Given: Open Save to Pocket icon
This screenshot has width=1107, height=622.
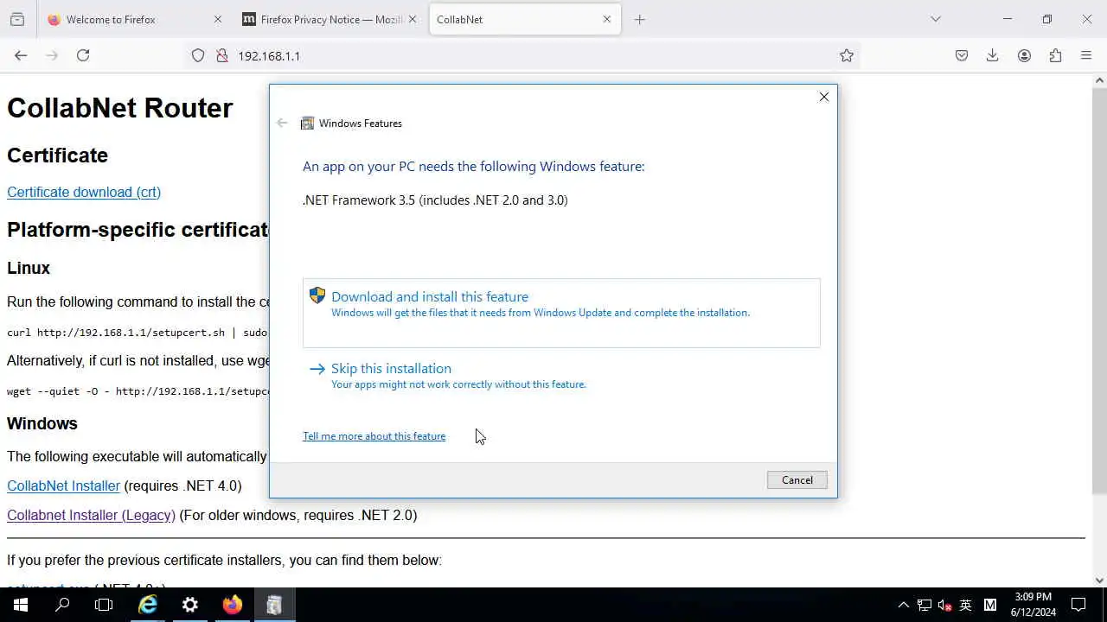Looking at the screenshot, I should click(x=962, y=55).
